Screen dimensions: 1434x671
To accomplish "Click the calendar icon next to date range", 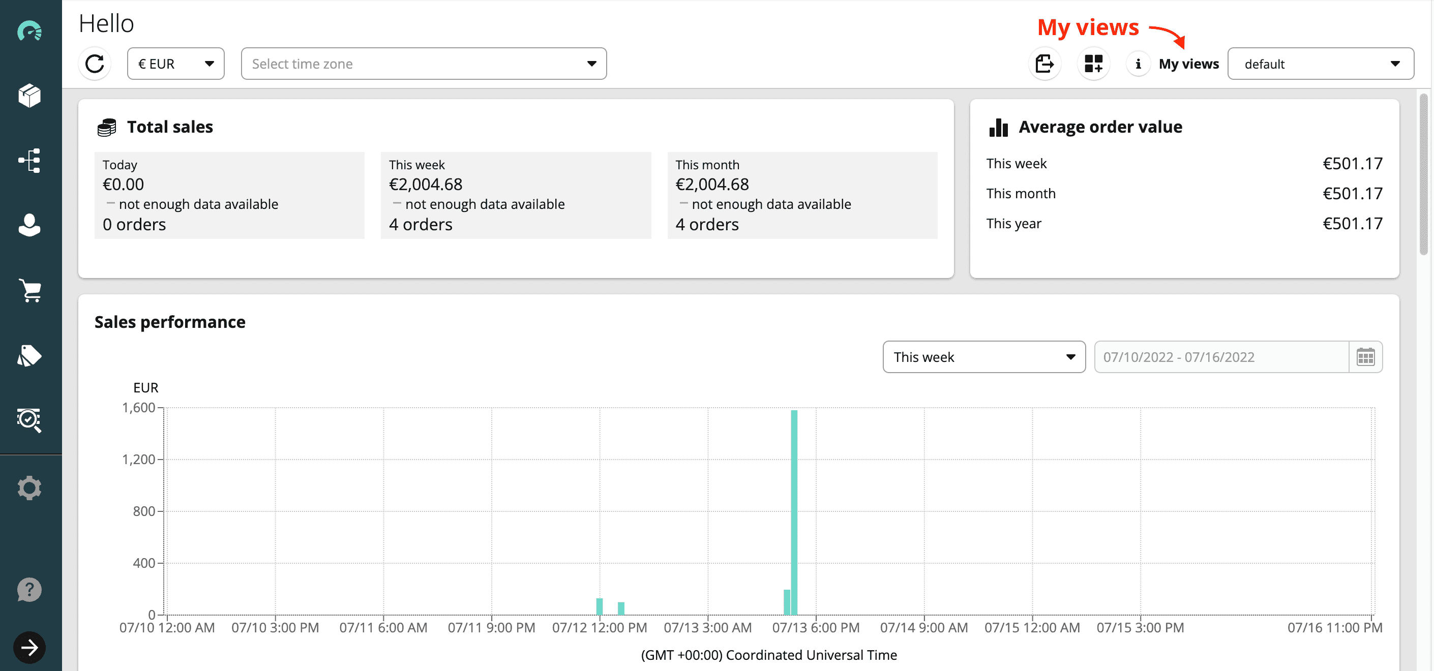I will point(1365,357).
